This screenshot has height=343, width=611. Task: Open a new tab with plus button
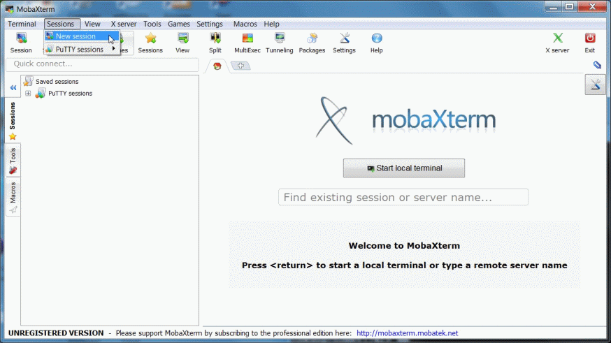tap(240, 66)
